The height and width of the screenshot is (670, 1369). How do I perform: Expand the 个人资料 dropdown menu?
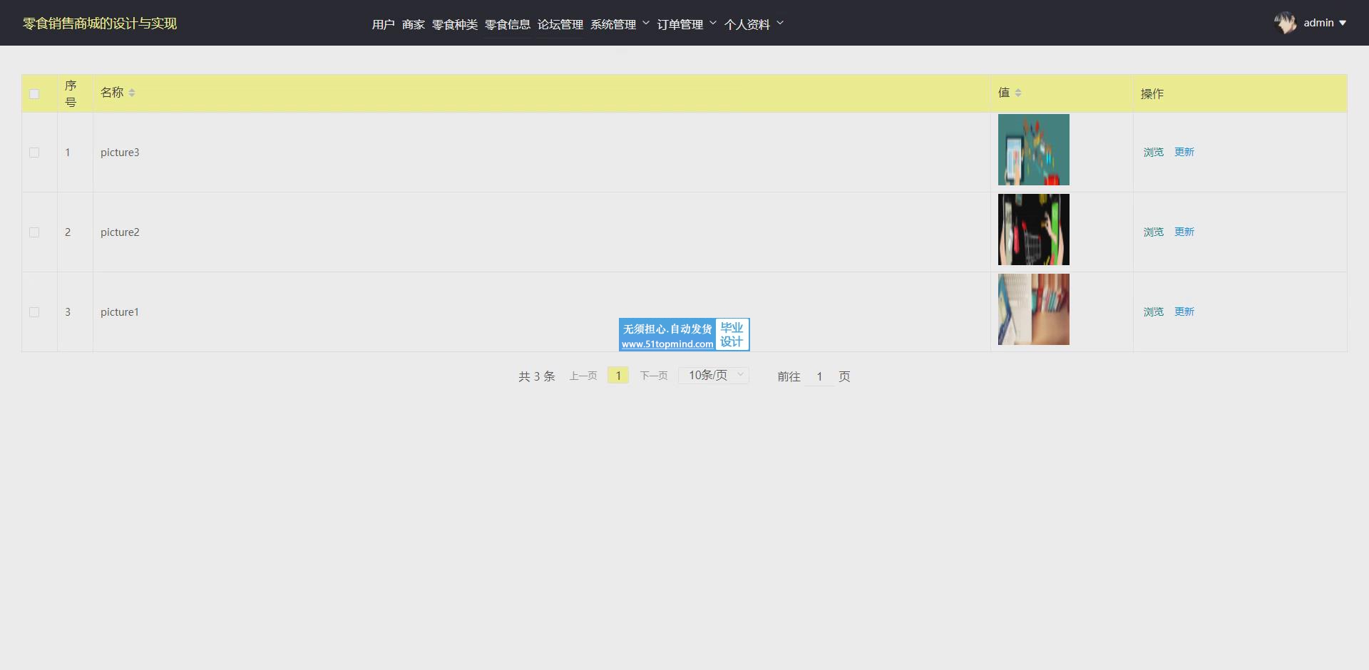754,24
